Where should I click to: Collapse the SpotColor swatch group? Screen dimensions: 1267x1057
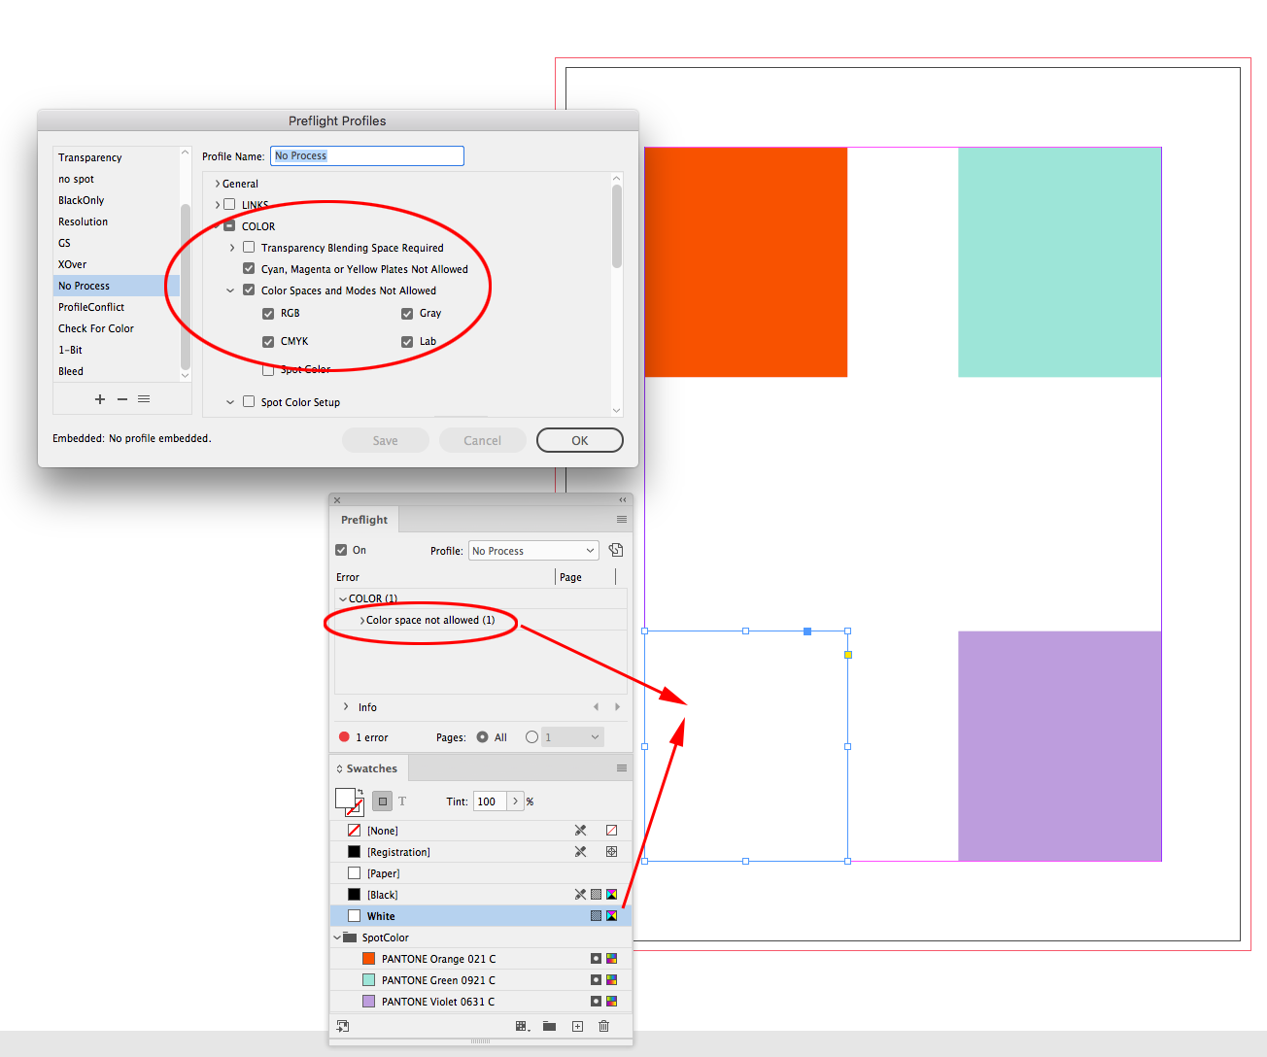tap(338, 938)
